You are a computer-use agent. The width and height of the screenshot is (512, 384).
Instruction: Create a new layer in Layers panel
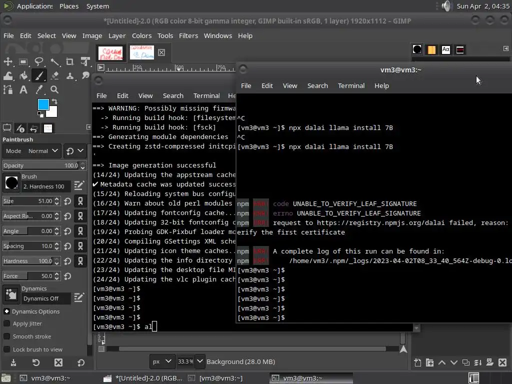point(417,362)
